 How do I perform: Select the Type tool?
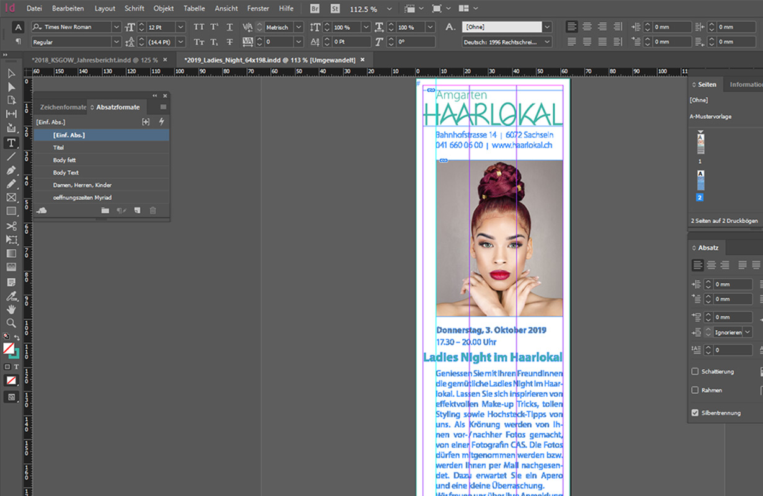12,143
